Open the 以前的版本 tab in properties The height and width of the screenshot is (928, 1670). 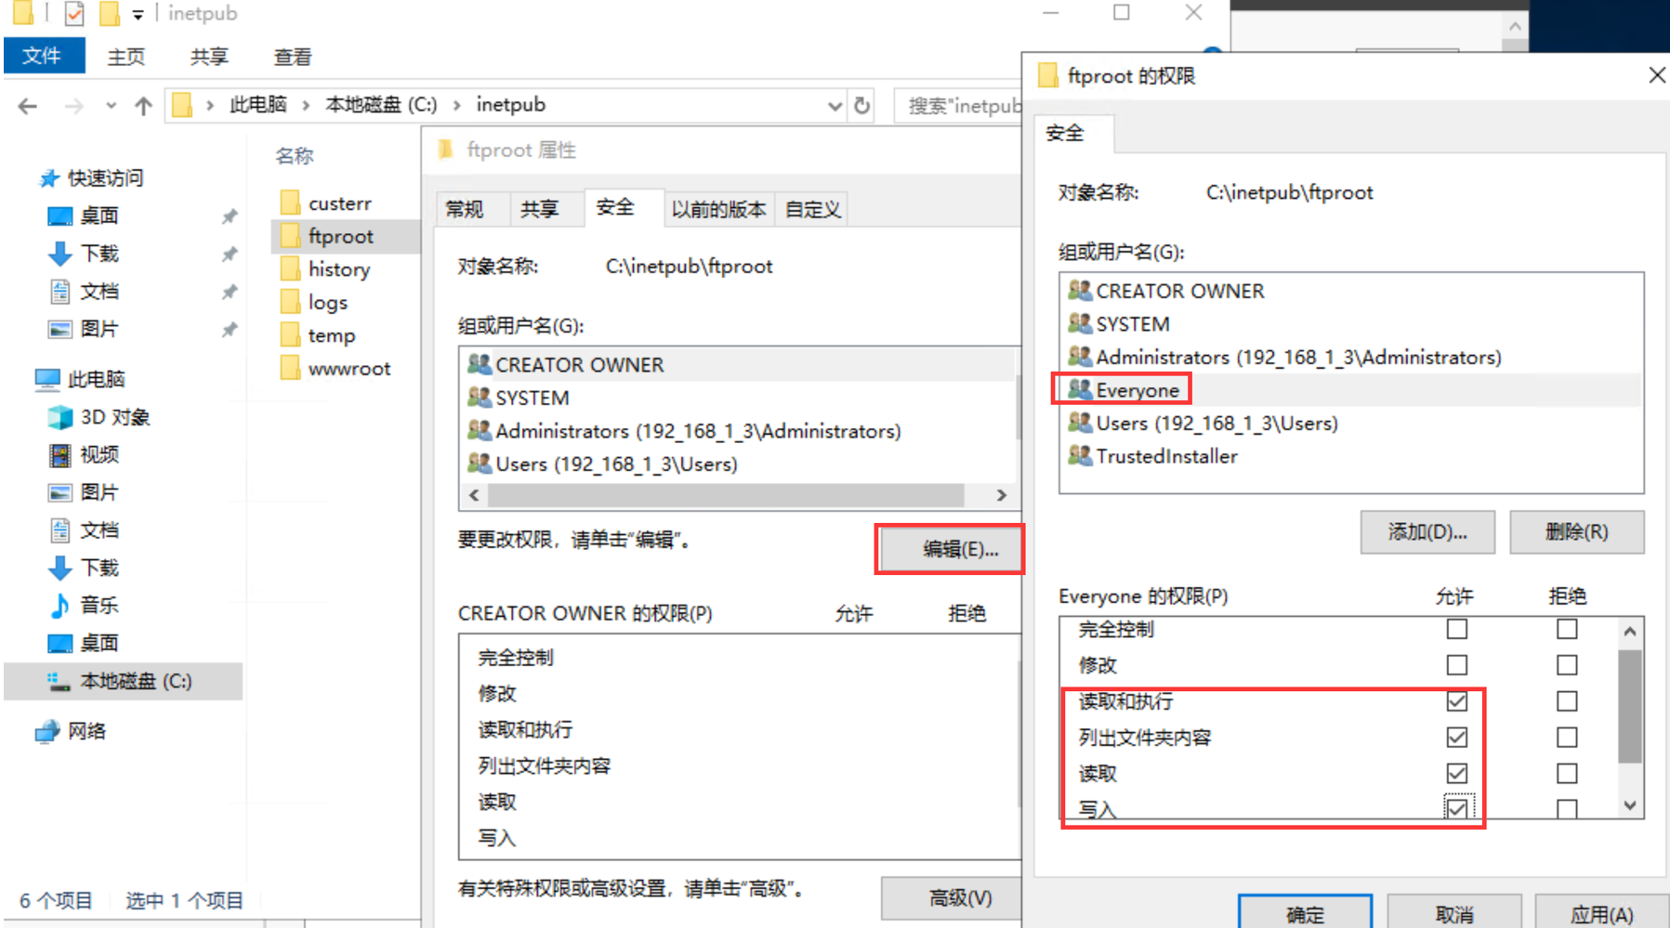[x=718, y=209]
